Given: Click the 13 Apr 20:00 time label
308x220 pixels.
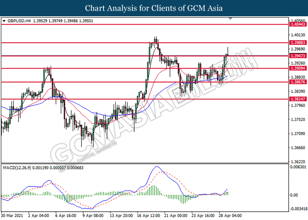Looking at the screenshot, I should click(x=121, y=216).
